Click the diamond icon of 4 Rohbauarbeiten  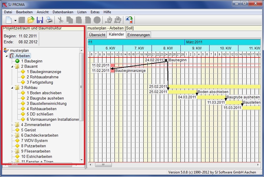pos(23,109)
